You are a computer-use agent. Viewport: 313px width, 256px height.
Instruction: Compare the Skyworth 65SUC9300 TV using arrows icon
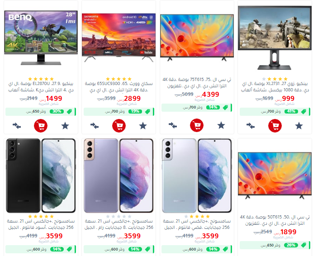pyautogui.click(x=95, y=126)
